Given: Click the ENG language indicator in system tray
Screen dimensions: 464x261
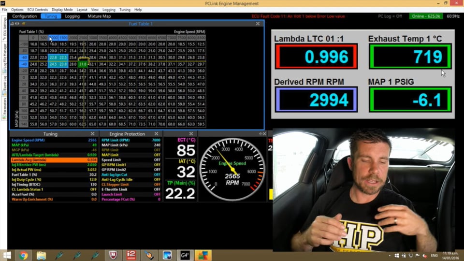Looking at the screenshot, I should click(434, 255).
